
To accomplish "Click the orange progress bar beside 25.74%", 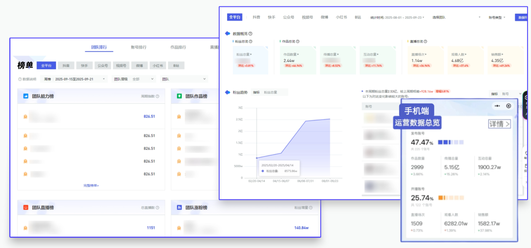I will 451,197.
